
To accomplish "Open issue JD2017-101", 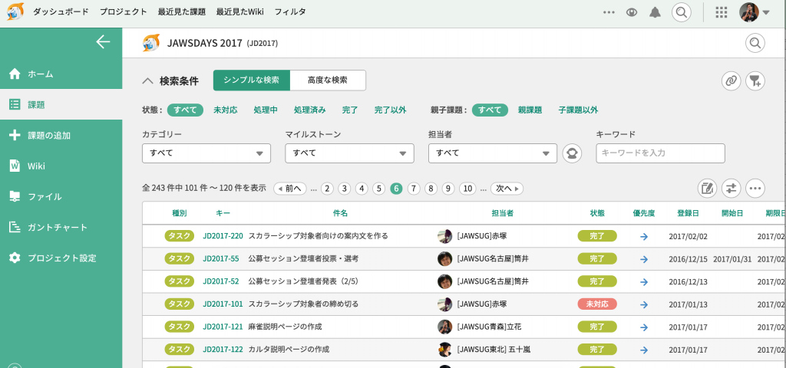I will tap(223, 304).
